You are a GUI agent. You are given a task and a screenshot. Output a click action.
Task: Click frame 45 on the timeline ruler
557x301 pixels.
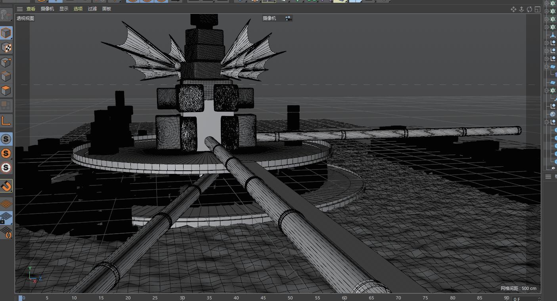point(263,298)
